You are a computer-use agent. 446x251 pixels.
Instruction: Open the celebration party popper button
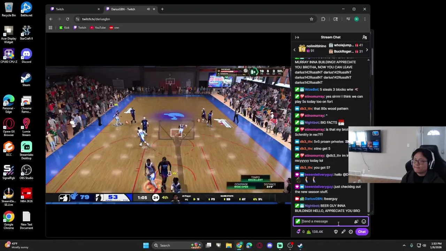coord(356,221)
